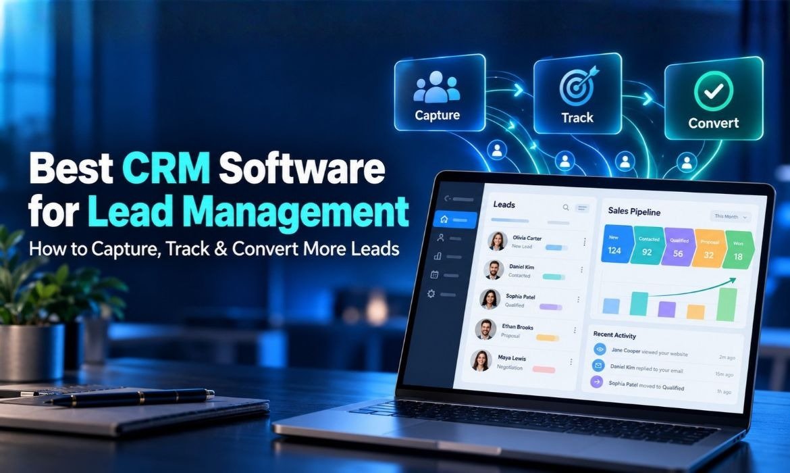This screenshot has height=473, width=790.
Task: Open the Maya Lewis lead name
Action: pyautogui.click(x=512, y=357)
